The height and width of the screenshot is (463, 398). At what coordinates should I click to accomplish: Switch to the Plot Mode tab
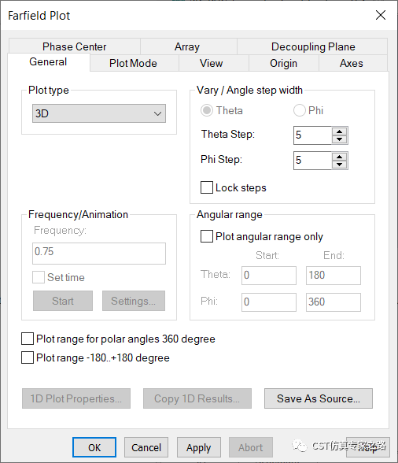(133, 63)
